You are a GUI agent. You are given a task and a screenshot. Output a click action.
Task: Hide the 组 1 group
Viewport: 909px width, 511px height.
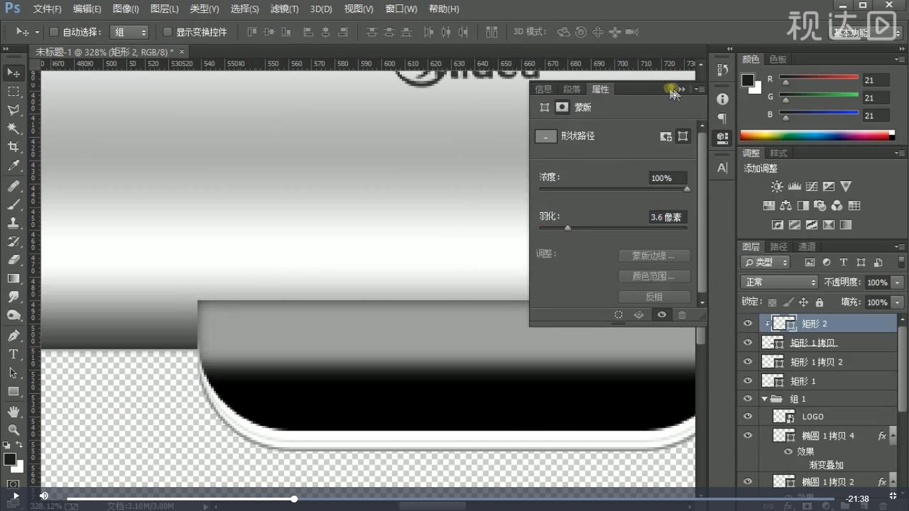pyautogui.click(x=748, y=399)
